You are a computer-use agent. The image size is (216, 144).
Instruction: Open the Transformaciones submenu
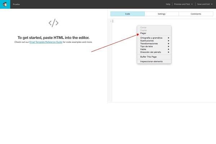tap(149, 44)
